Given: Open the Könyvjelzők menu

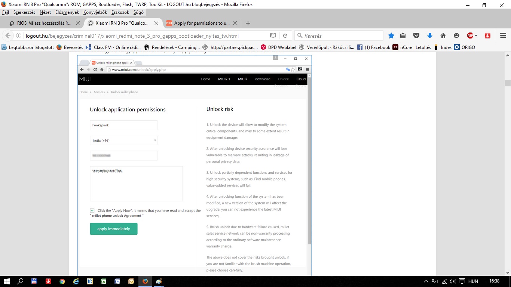Looking at the screenshot, I should pyautogui.click(x=95, y=12).
